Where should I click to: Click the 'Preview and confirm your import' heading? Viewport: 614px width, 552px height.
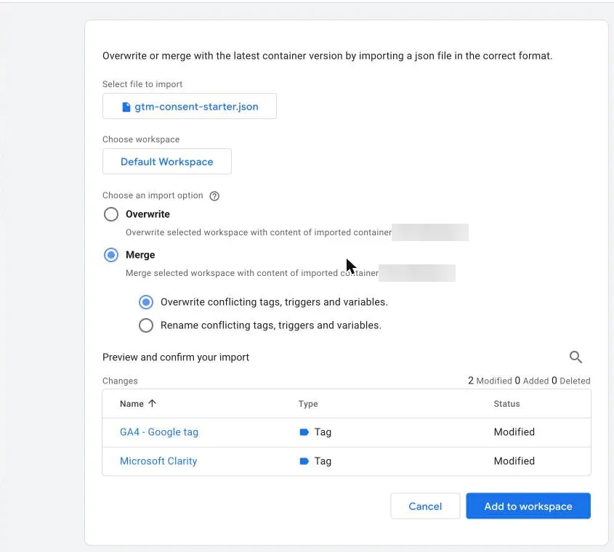(176, 357)
